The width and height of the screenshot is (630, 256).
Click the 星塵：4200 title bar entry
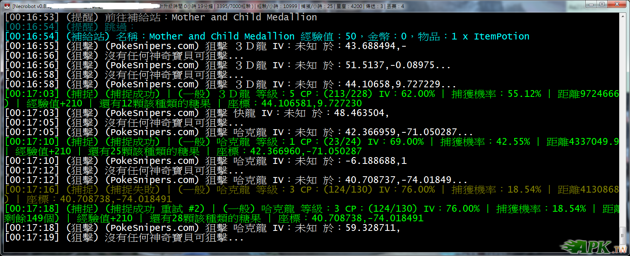[x=349, y=6]
